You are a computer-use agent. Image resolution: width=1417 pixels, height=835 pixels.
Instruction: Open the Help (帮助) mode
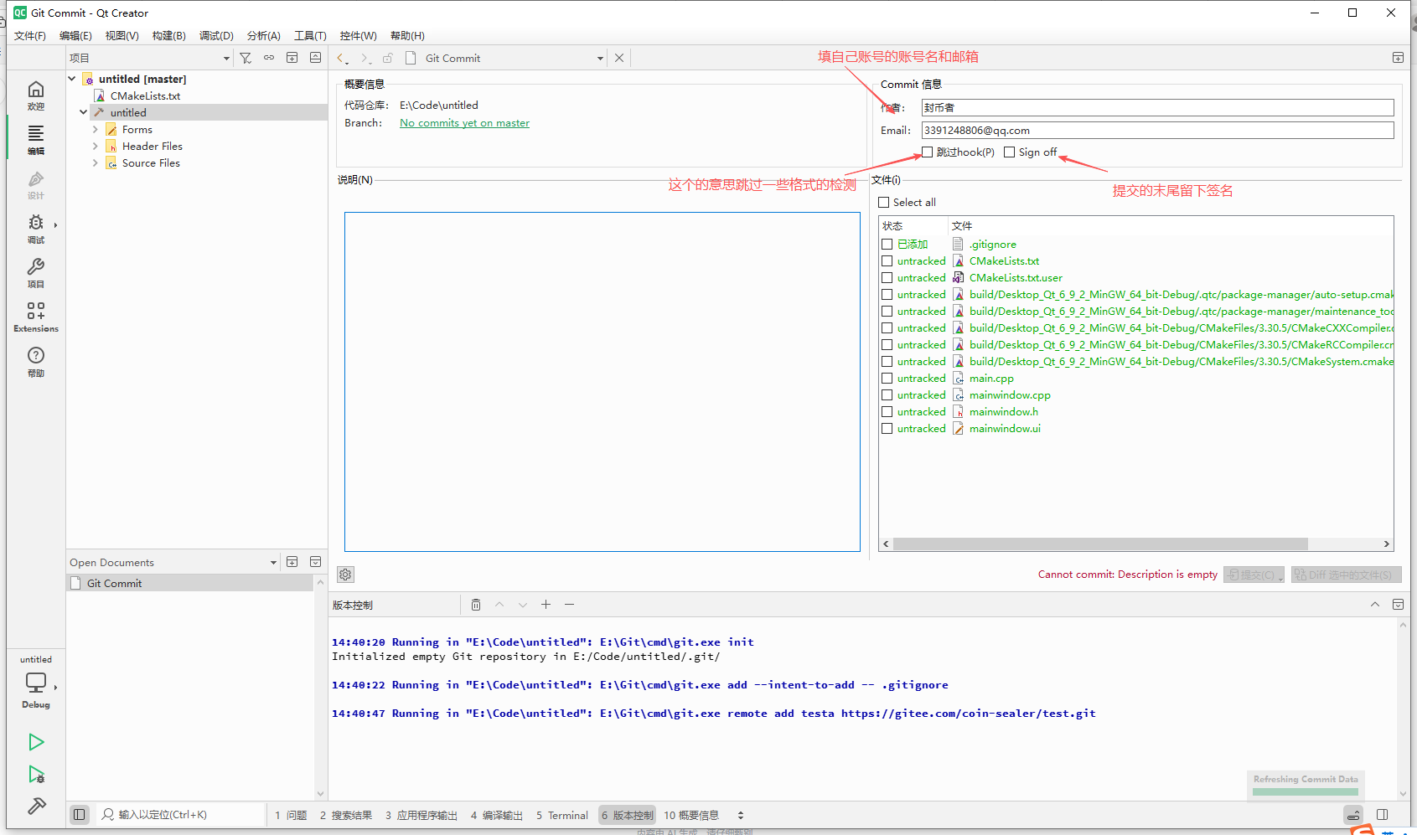[x=35, y=362]
